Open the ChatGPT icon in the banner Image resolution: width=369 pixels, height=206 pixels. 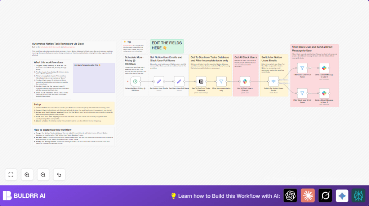click(x=290, y=196)
